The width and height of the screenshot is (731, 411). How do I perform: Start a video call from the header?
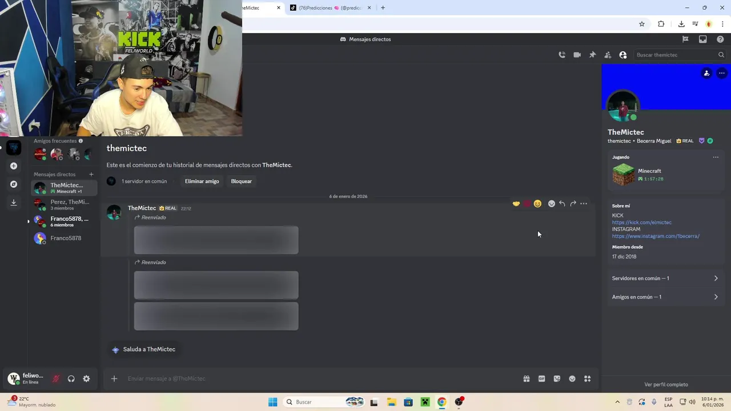pos(577,55)
